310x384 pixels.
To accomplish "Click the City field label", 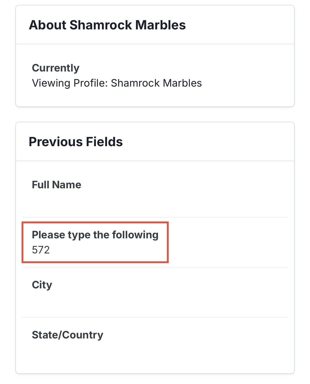I will (42, 285).
